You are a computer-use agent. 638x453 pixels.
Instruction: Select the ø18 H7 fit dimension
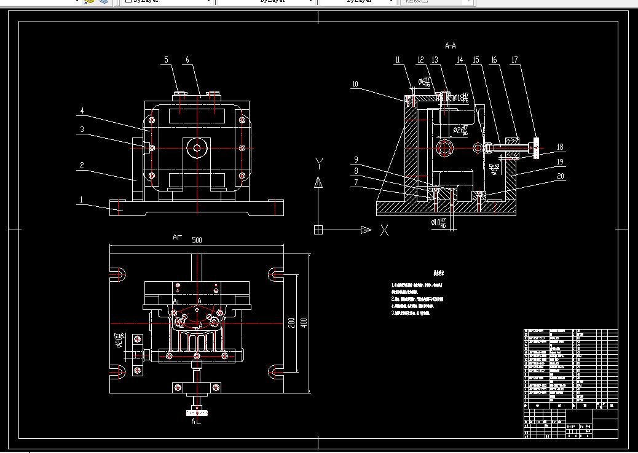(x=461, y=98)
